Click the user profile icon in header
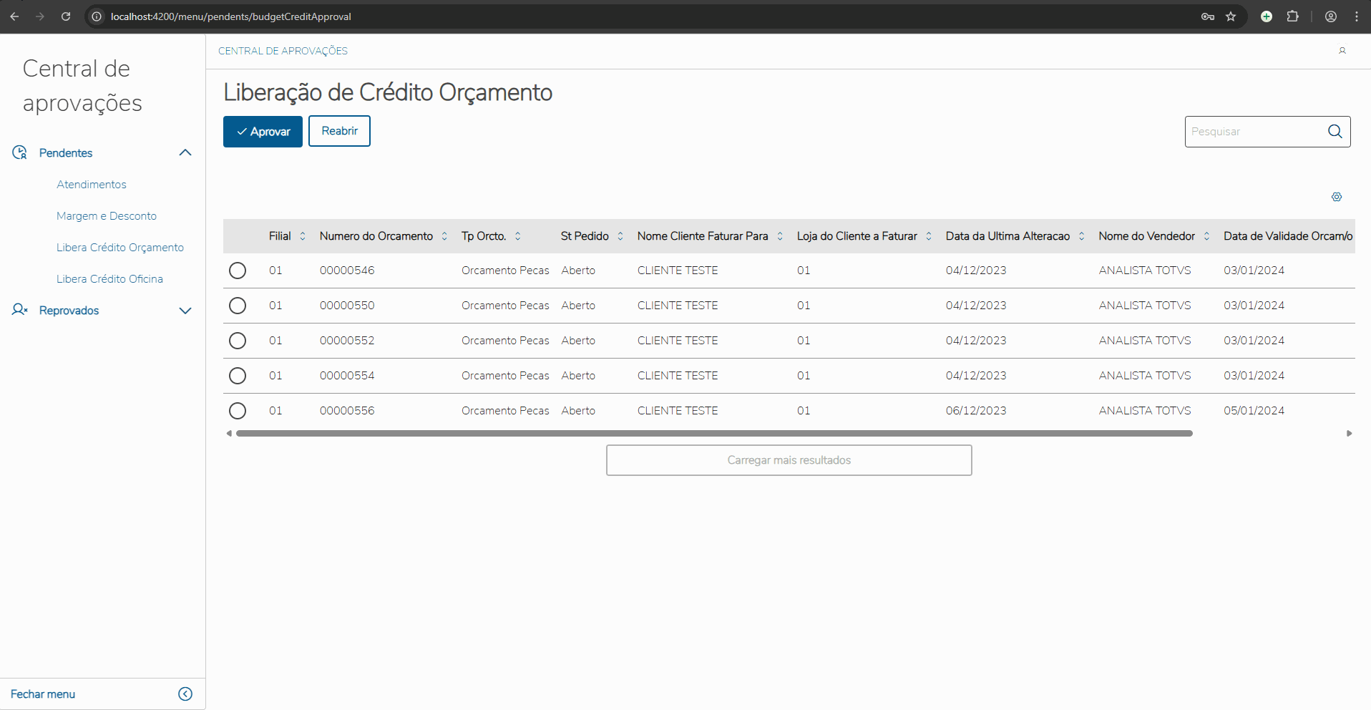 (1342, 51)
